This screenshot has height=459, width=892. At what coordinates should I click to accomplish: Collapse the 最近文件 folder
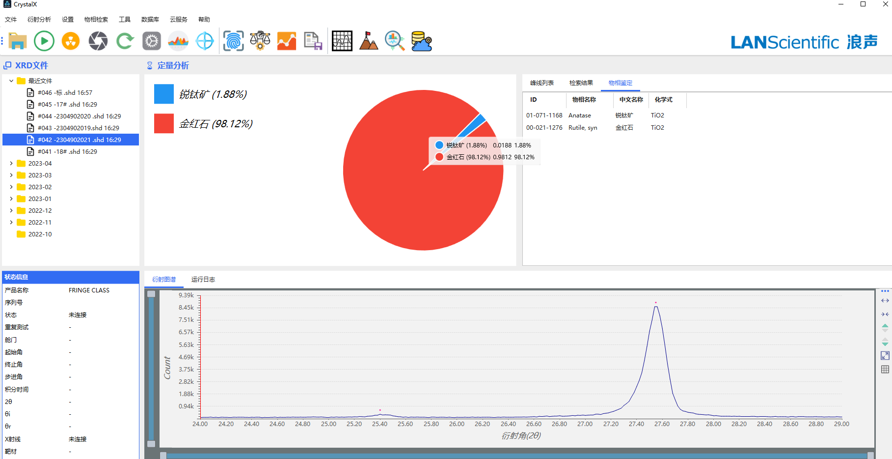pyautogui.click(x=11, y=81)
